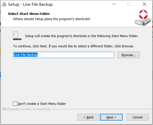The image size is (153, 125).
Task: Proceed with the Next > button
Action: tap(111, 117)
